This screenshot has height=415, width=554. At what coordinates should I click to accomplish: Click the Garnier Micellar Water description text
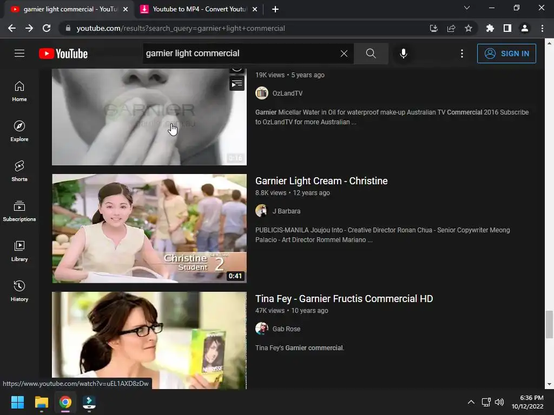[x=392, y=117]
